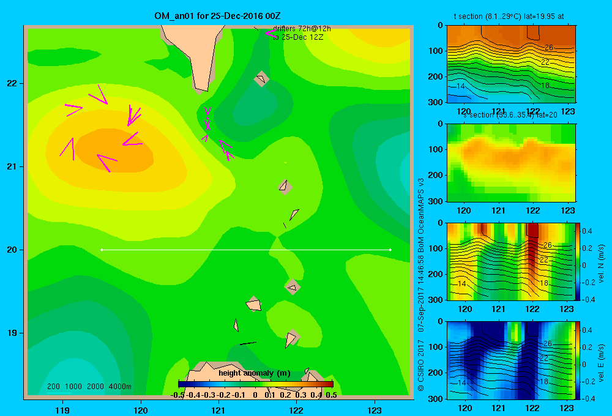This screenshot has width=612, height=416.
Task: Click the white section line at latitude 20
Action: point(246,250)
